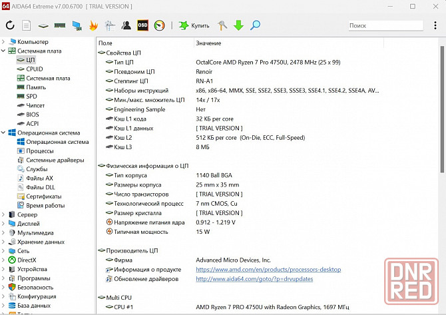Click the gauge benchmark icon in toolbar
Screen dimensions: 446x315
click(x=159, y=26)
